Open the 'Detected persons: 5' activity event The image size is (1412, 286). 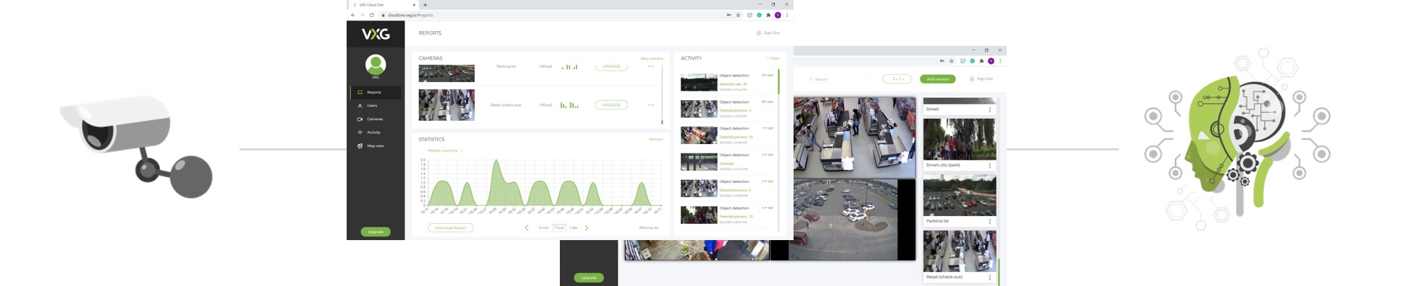(x=727, y=189)
